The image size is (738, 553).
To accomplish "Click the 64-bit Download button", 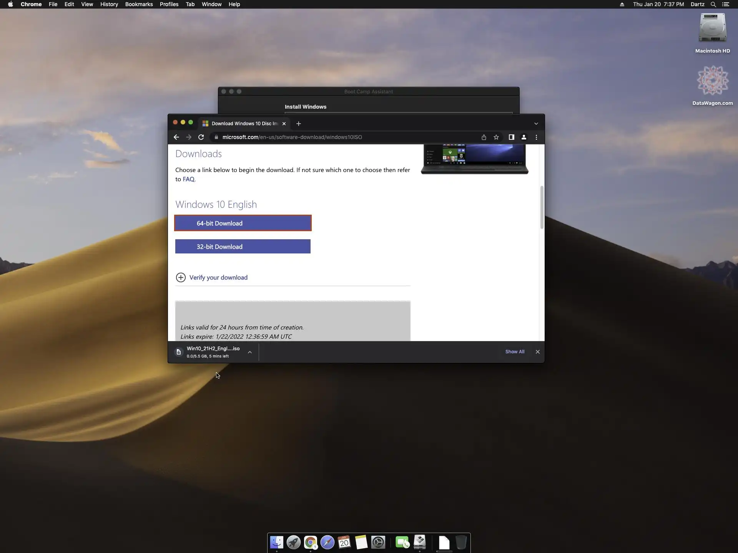I will point(243,223).
